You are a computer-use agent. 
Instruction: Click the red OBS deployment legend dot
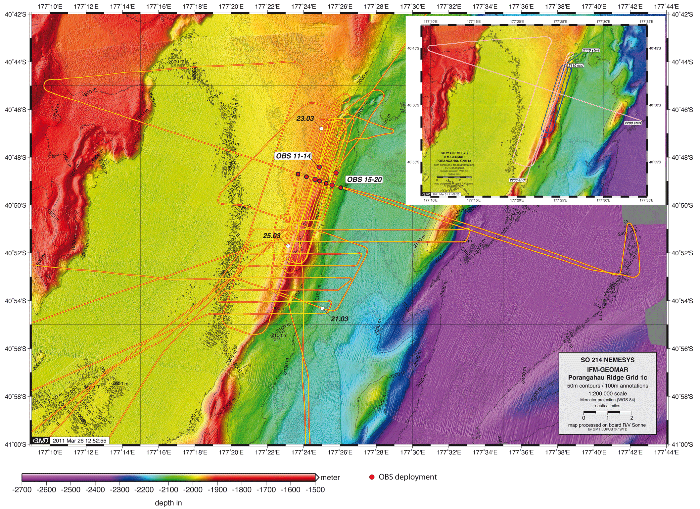(372, 477)
